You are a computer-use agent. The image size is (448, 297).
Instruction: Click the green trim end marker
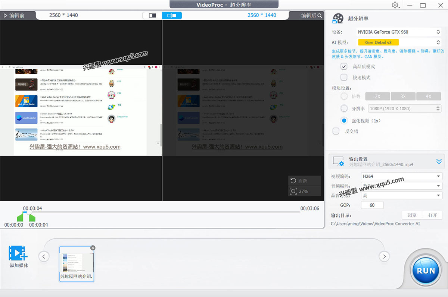[32, 217]
